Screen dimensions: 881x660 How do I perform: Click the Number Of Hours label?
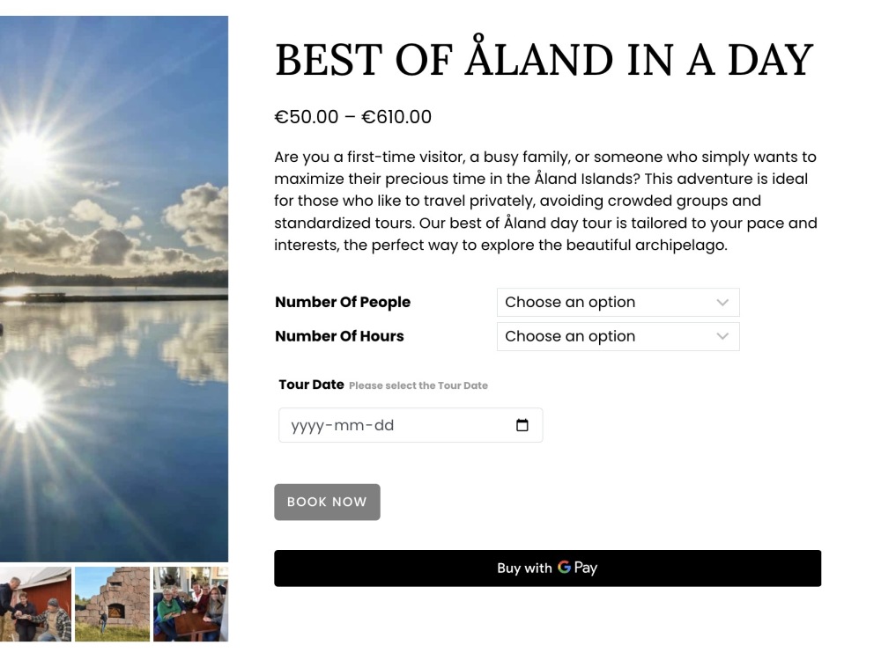click(x=339, y=336)
